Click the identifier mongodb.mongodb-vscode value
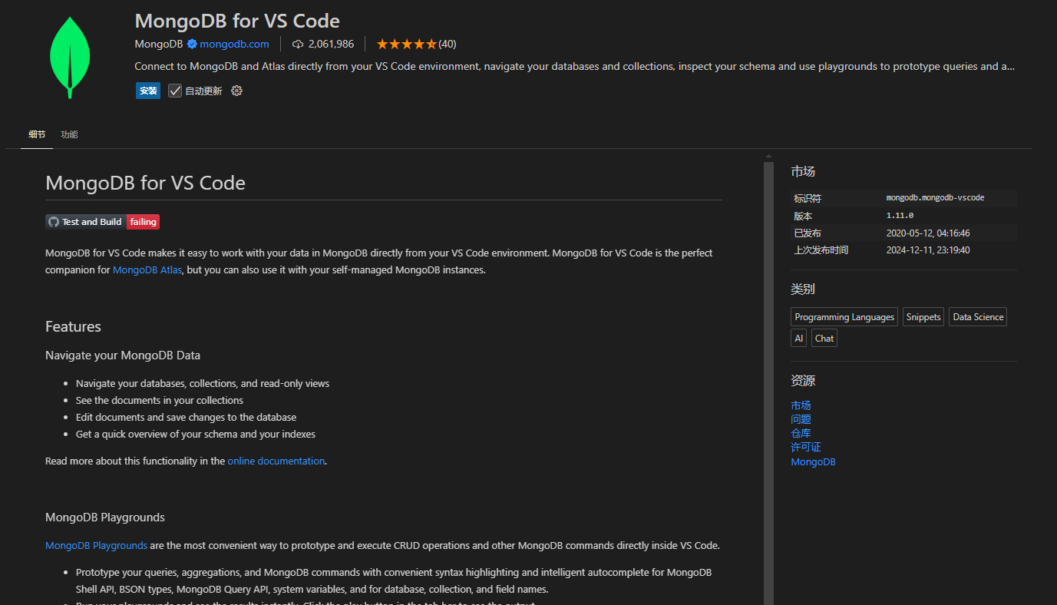Screen dimensions: 1057x605 935,198
